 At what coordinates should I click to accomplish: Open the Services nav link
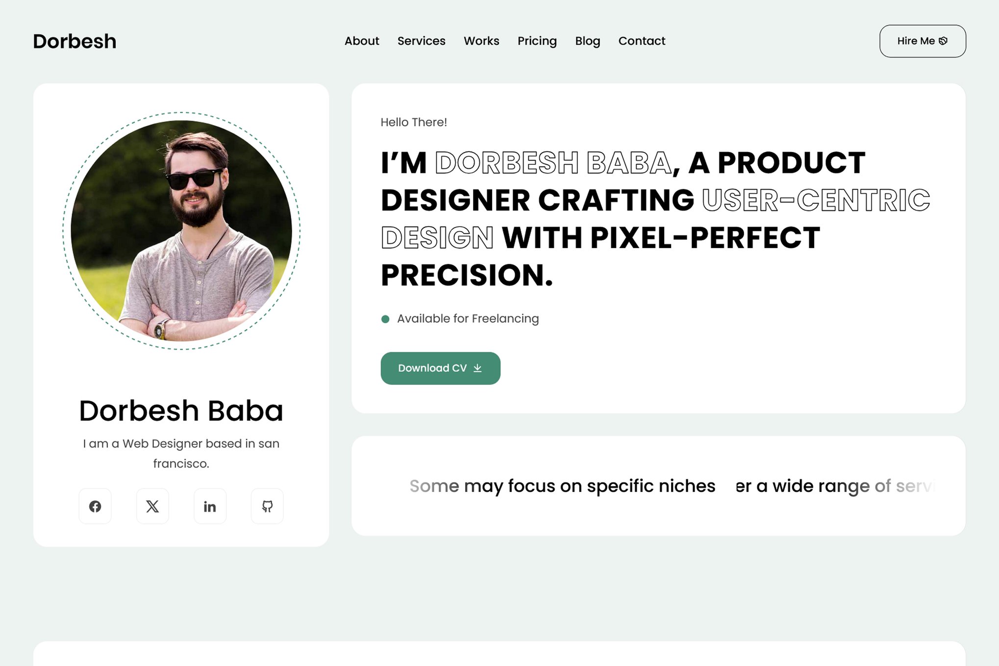tap(421, 41)
